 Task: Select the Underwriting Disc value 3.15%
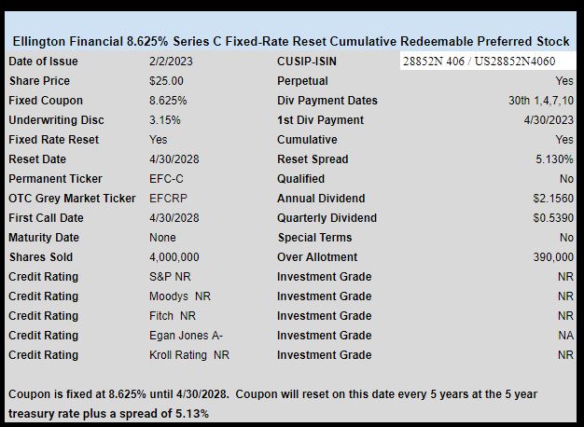pyautogui.click(x=164, y=120)
